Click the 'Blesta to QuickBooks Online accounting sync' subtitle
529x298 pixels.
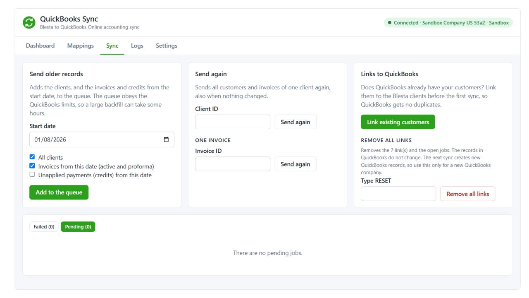[90, 27]
